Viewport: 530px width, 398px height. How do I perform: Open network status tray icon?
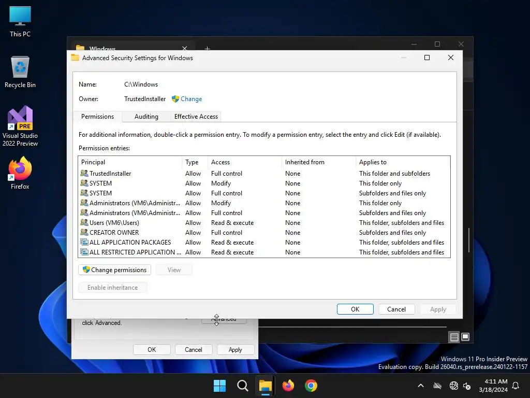click(453, 386)
